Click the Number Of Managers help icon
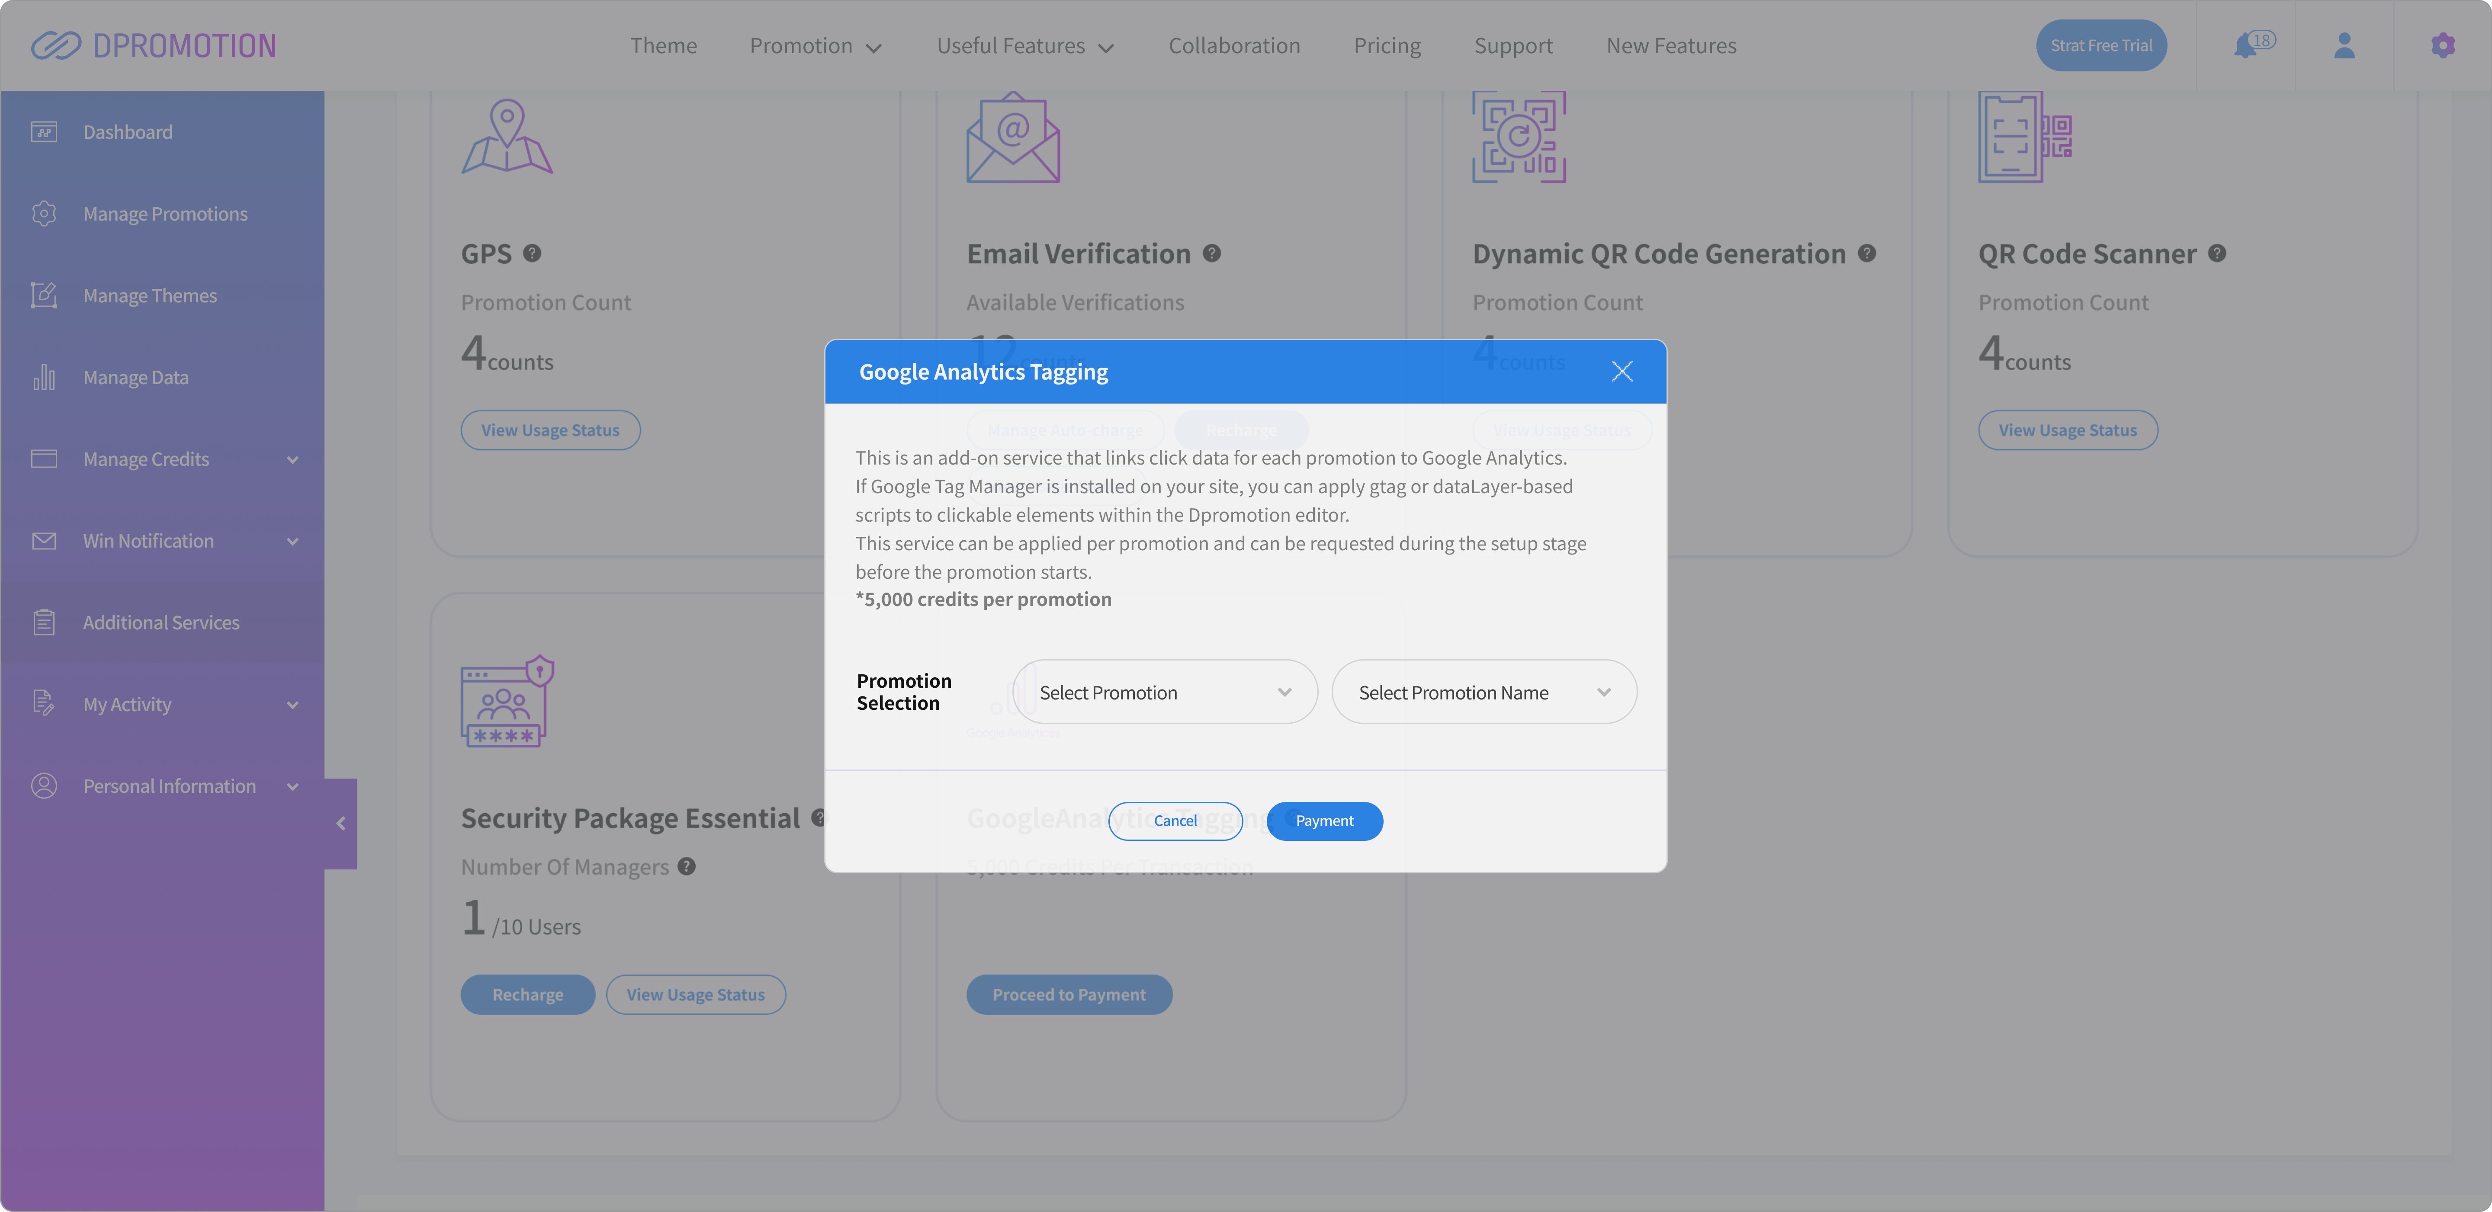Screen dimensions: 2492x1212 click(x=687, y=867)
